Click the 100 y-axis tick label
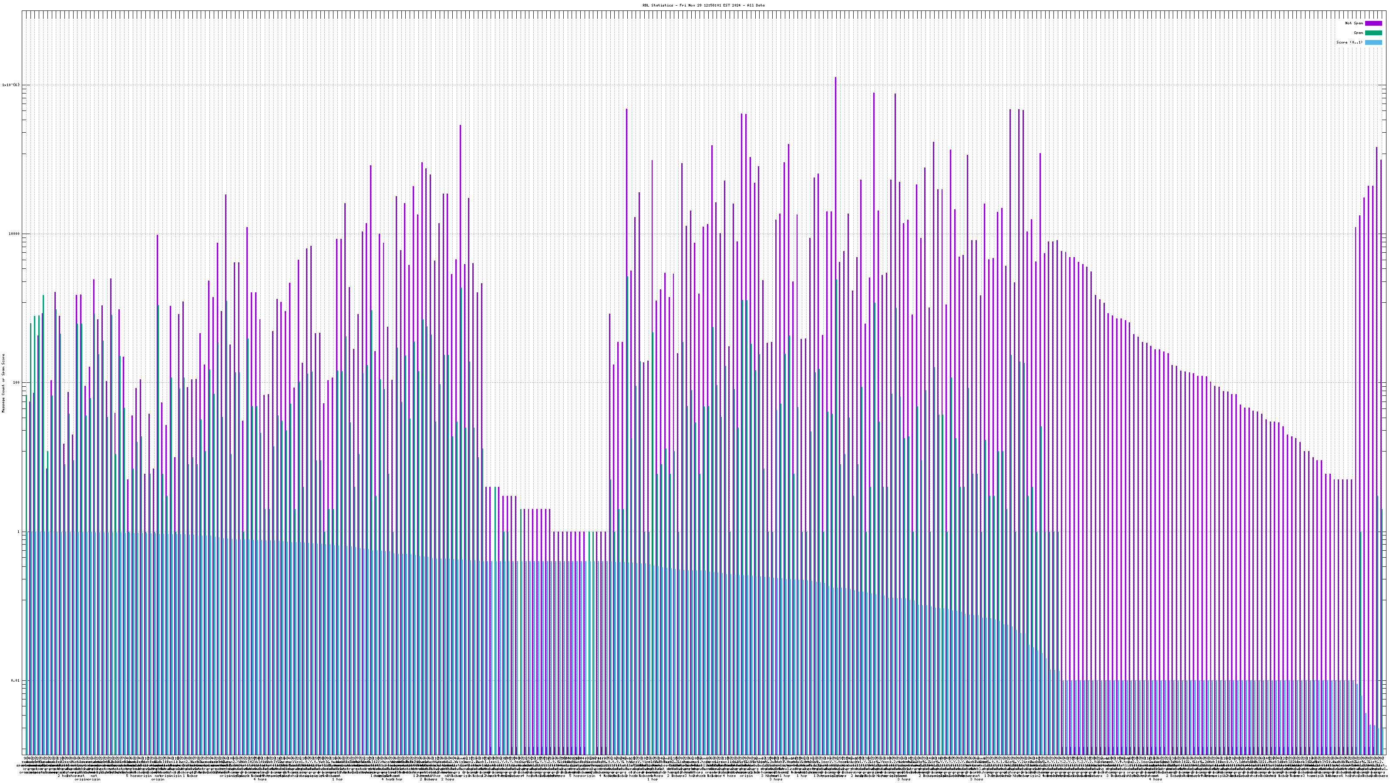 [16, 383]
